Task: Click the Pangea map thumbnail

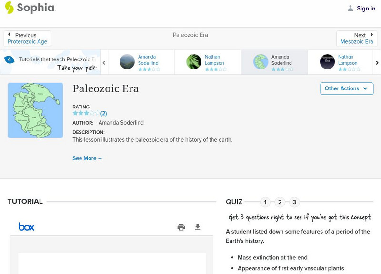Action: pyautogui.click(x=35, y=110)
